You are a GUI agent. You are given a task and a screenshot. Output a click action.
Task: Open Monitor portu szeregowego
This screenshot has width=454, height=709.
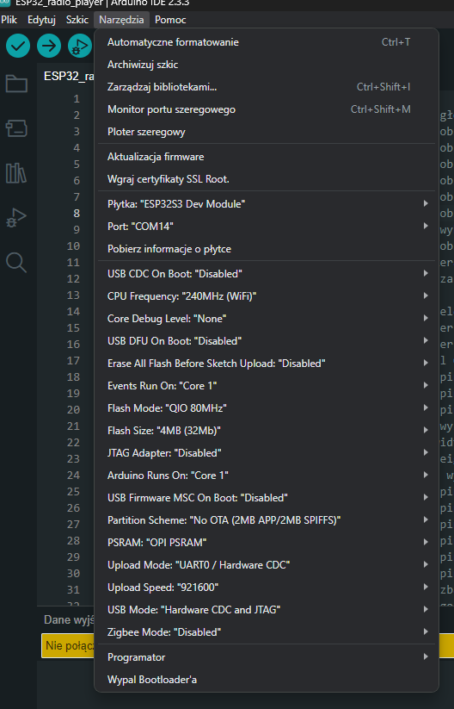(267, 109)
